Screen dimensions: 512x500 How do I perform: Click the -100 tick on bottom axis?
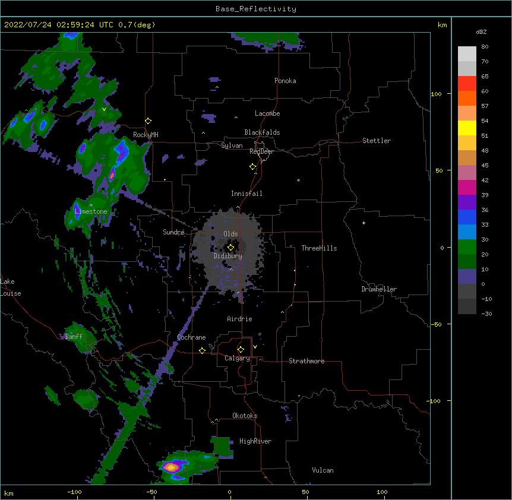click(x=74, y=492)
